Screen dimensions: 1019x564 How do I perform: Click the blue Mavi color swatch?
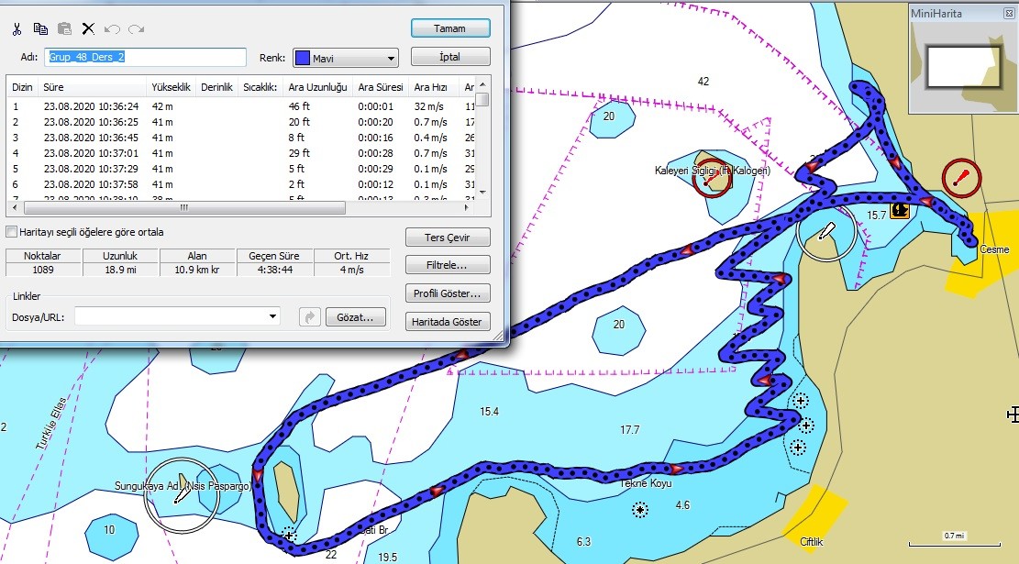[302, 58]
